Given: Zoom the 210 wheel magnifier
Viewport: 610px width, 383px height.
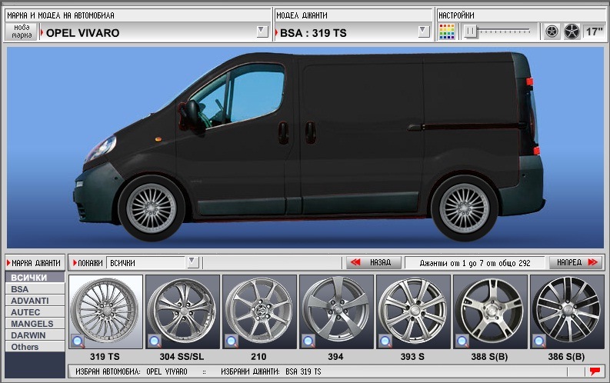Looking at the screenshot, I should (232, 341).
